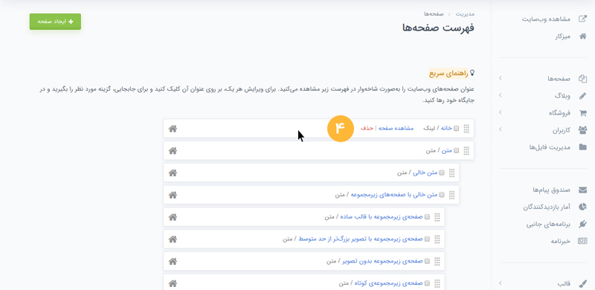This screenshot has height=290, width=595.
Task: Click home icon in متن / متن row
Action: (x=173, y=151)
